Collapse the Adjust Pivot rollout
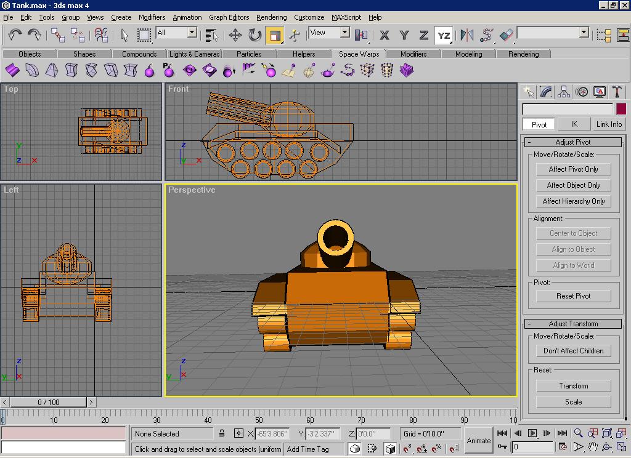Viewport: 631px width, 458px height. point(573,142)
